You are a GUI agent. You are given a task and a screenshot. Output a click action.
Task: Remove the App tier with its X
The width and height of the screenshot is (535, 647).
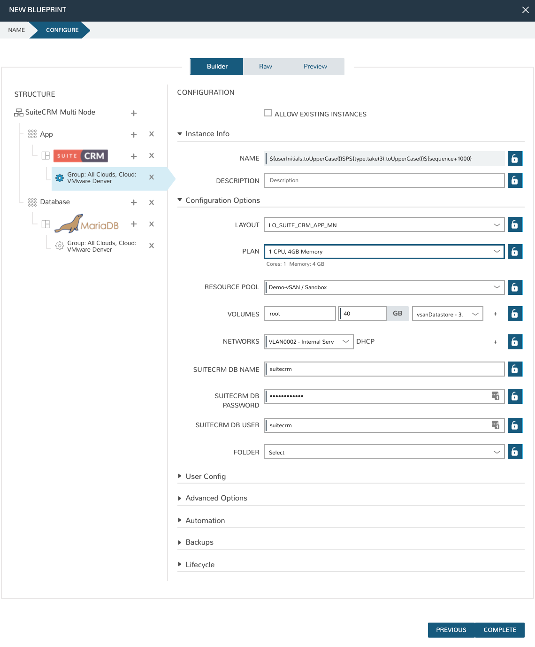[x=152, y=134]
